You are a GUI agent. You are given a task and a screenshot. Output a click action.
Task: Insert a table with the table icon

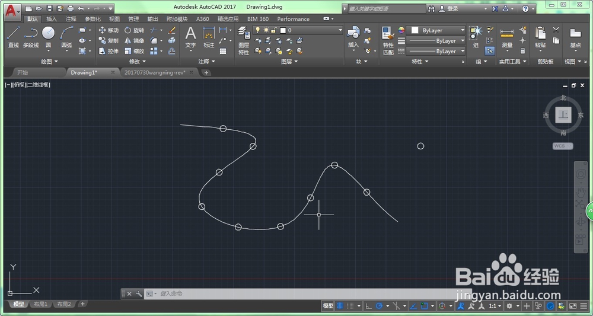(x=223, y=51)
